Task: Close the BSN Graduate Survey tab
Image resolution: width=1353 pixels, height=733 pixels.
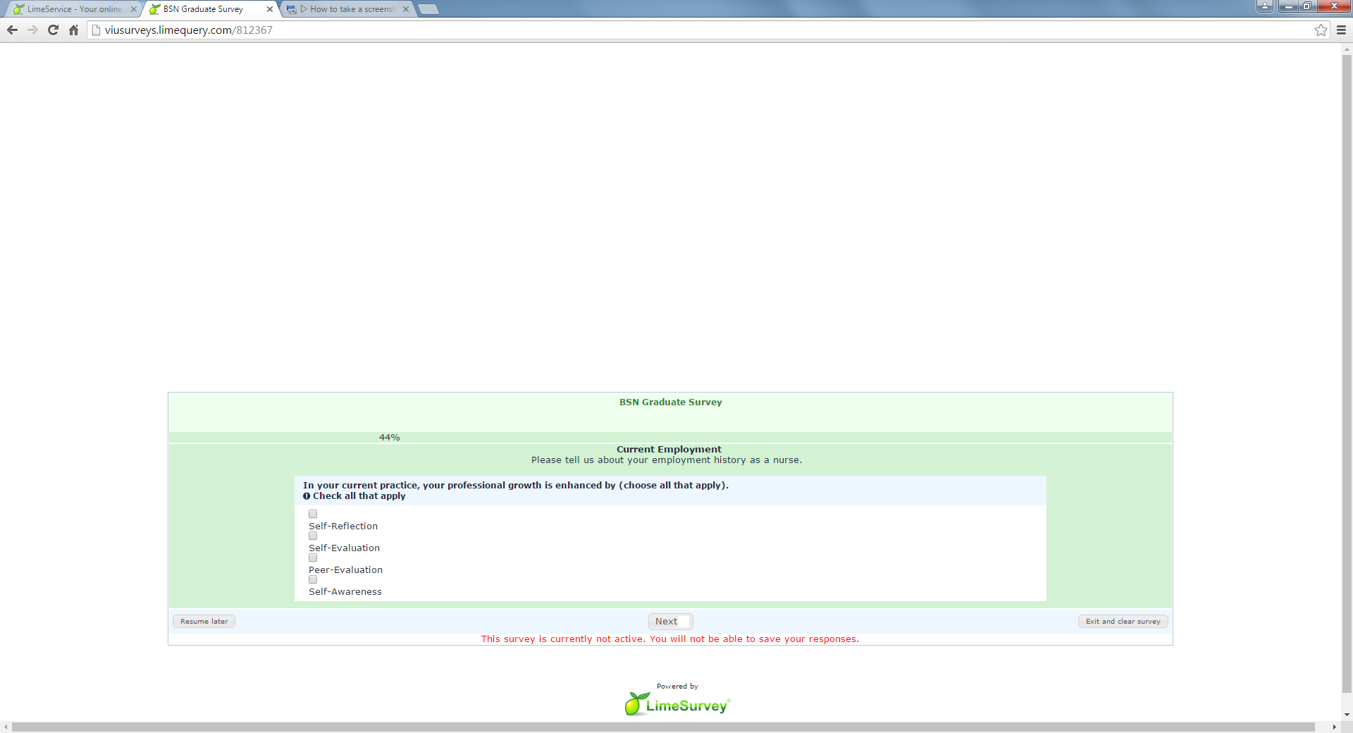Action: [x=270, y=9]
